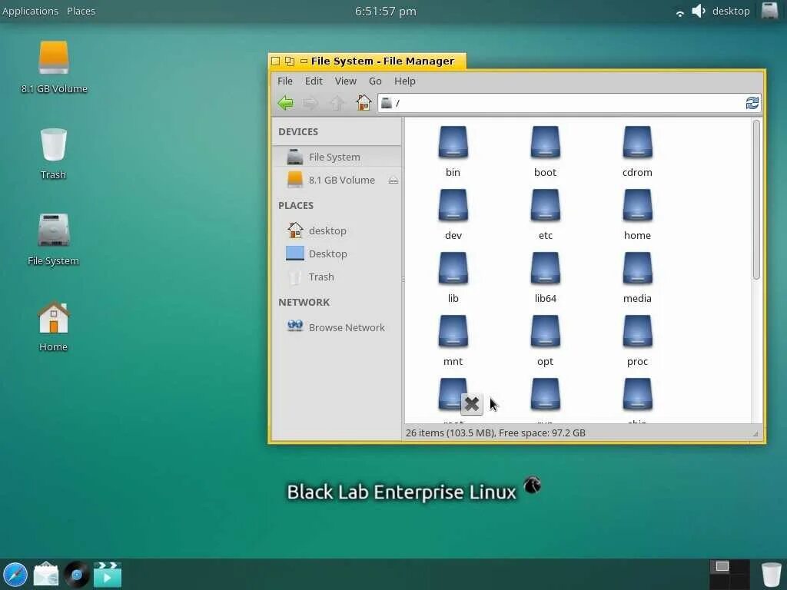Click the desktop user menu in top panel
This screenshot has width=787, height=590.
point(731,11)
